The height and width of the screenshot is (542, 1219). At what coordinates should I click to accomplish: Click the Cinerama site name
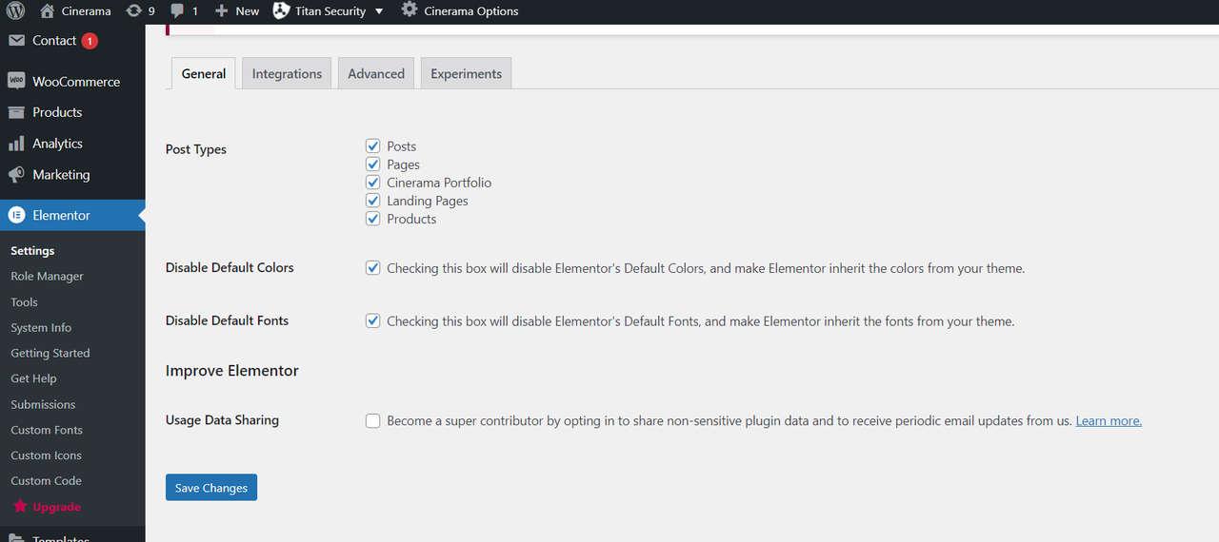[x=86, y=11]
